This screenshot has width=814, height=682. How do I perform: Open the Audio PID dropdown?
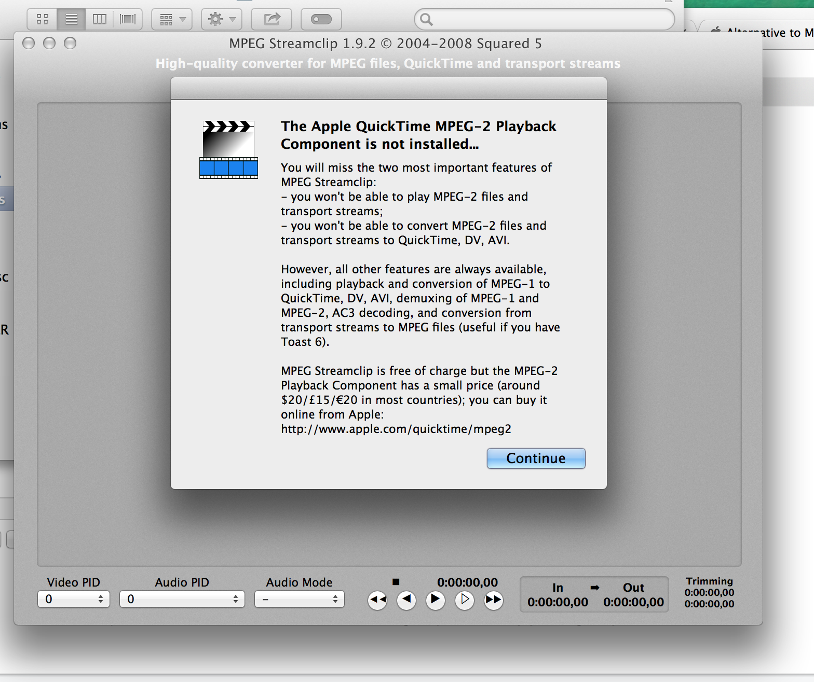[182, 599]
